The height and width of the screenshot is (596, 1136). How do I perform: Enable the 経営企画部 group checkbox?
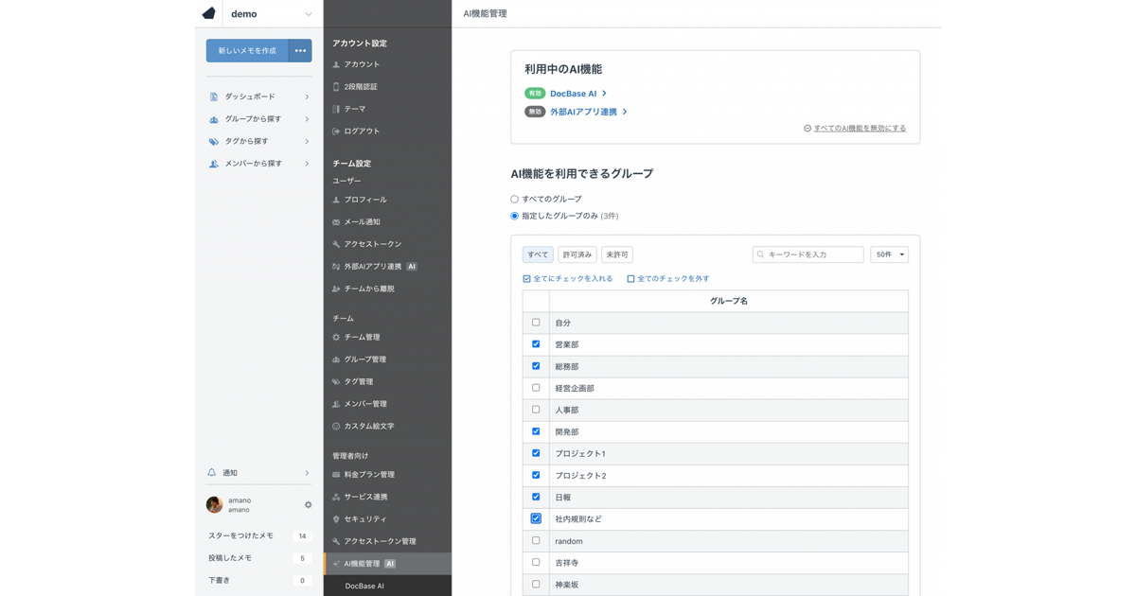[x=536, y=388]
